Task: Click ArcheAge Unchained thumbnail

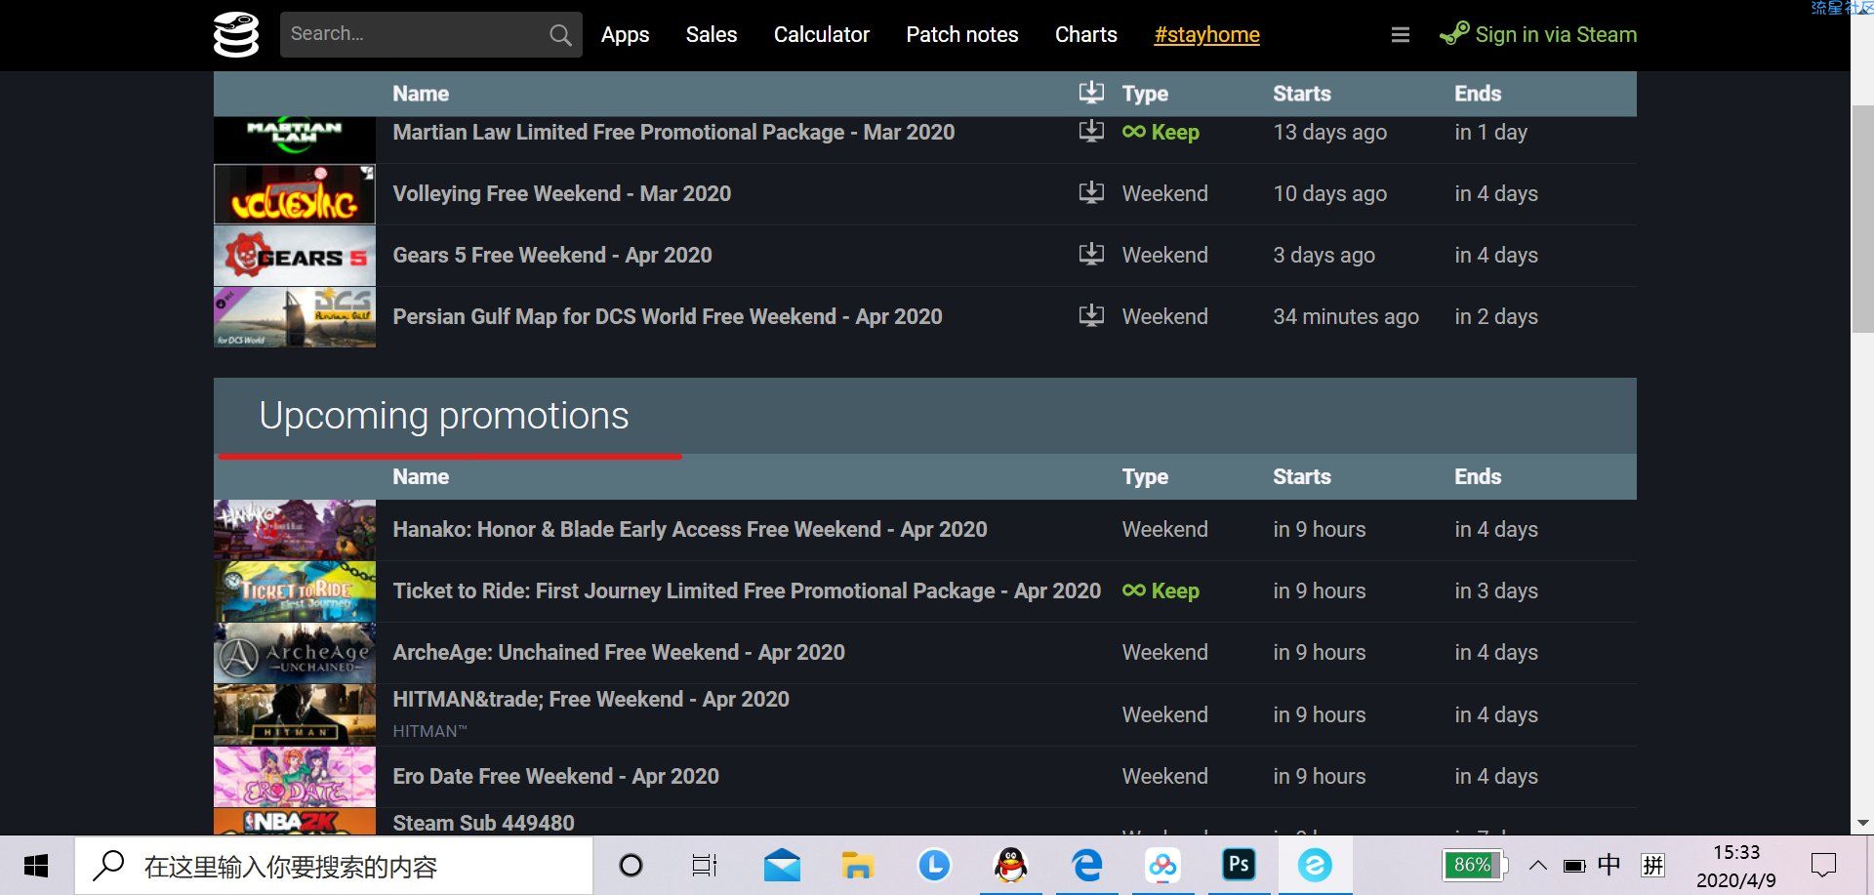Action: point(294,652)
